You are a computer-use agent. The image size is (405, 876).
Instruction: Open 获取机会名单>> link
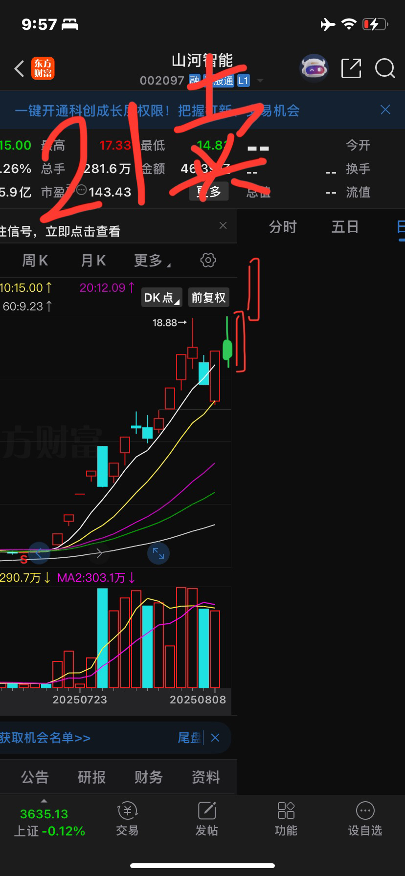pyautogui.click(x=45, y=738)
